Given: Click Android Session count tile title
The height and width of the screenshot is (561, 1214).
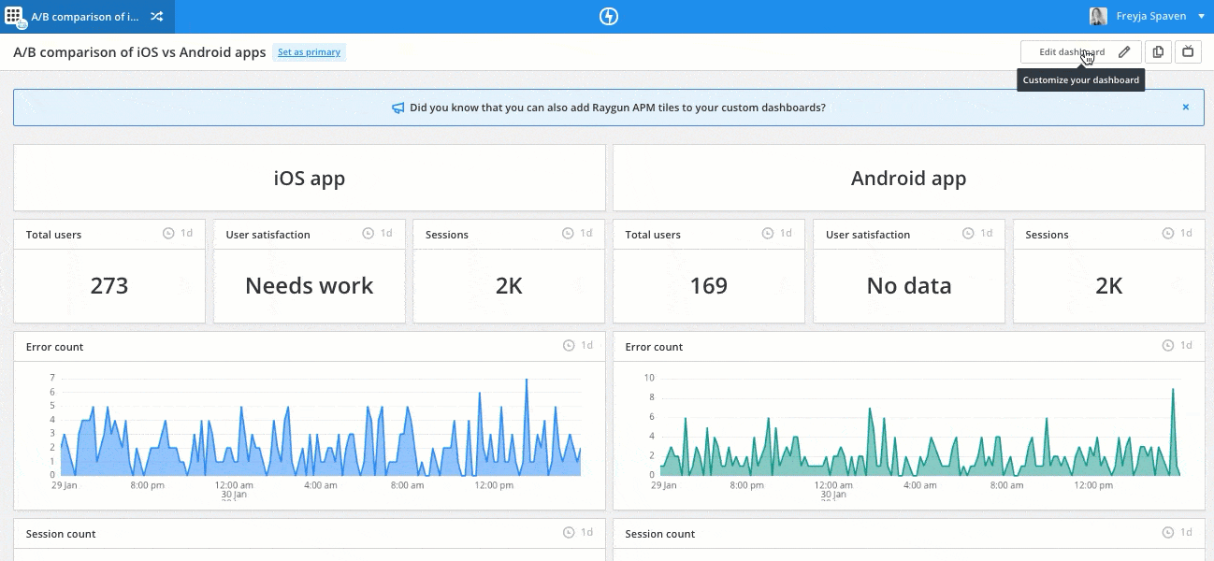Looking at the screenshot, I should pyautogui.click(x=660, y=534).
